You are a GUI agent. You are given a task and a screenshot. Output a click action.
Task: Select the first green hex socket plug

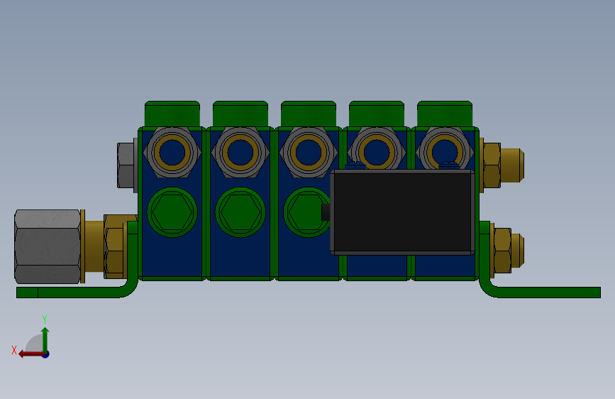tap(172, 212)
